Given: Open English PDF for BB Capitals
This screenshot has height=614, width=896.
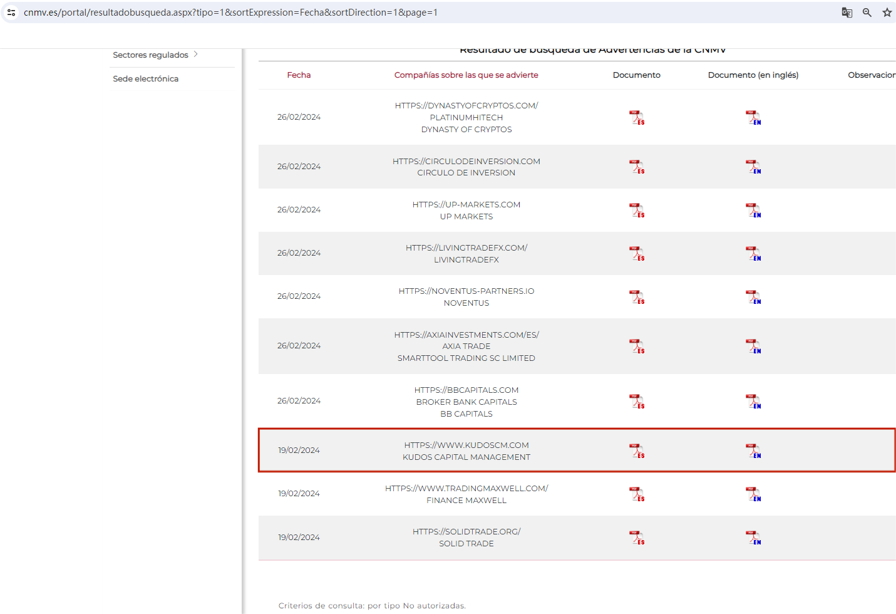Looking at the screenshot, I should [753, 402].
